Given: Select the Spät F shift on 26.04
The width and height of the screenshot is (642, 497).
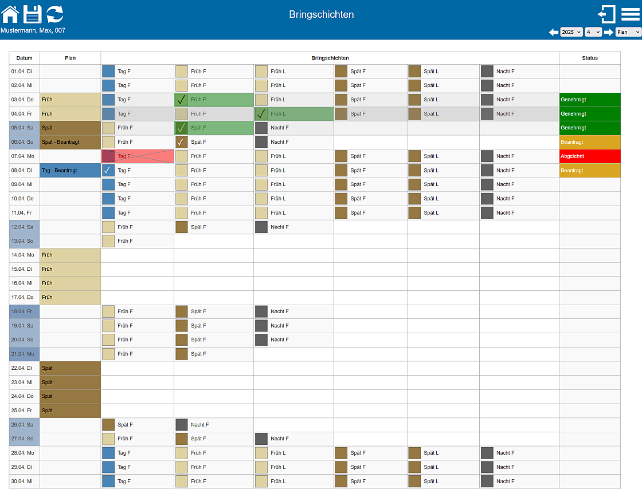Looking at the screenshot, I should tap(138, 424).
